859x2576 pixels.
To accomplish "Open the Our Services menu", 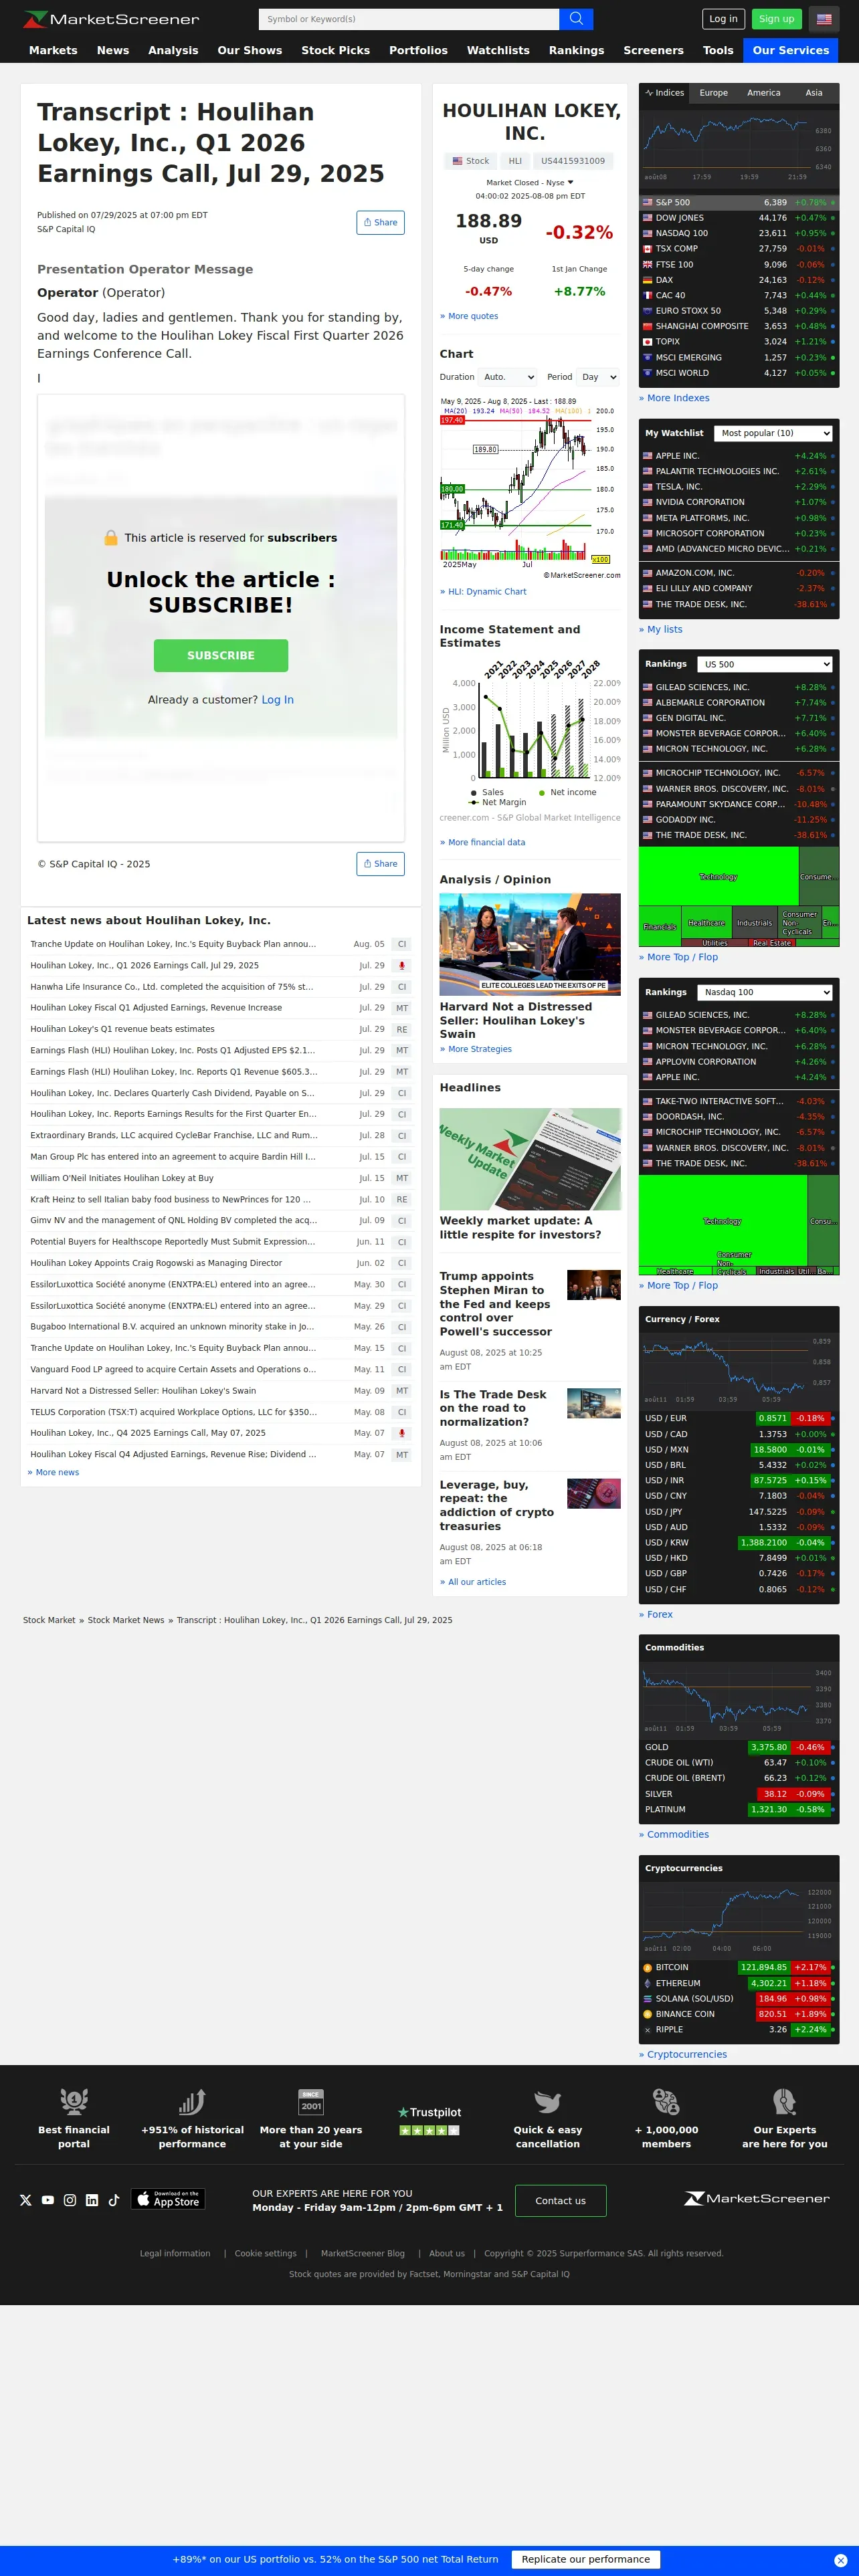I will coord(791,50).
